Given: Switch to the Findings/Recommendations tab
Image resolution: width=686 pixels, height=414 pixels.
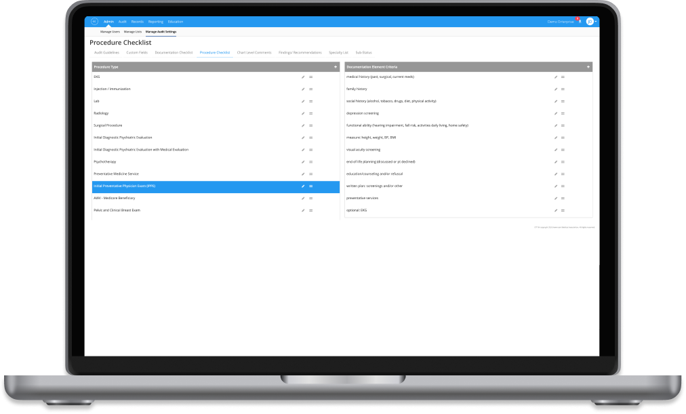Looking at the screenshot, I should 300,52.
